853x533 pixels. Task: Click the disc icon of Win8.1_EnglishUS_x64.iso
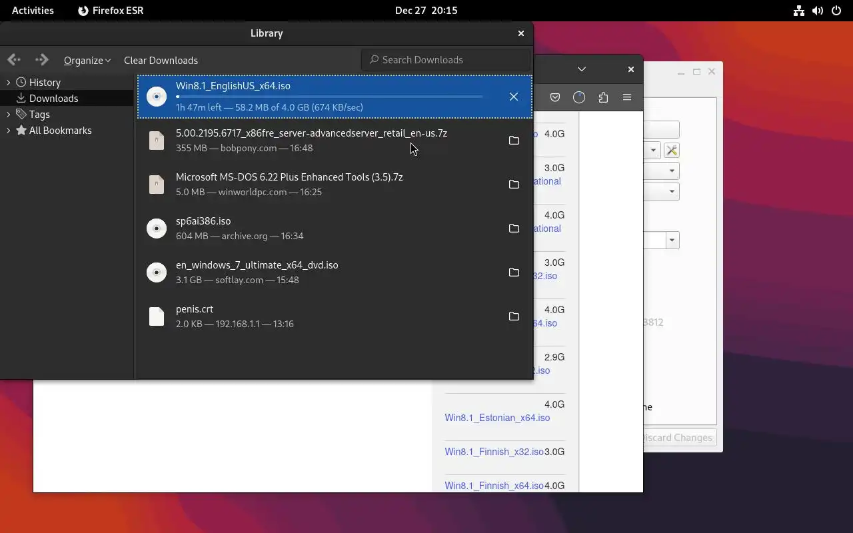[157, 97]
